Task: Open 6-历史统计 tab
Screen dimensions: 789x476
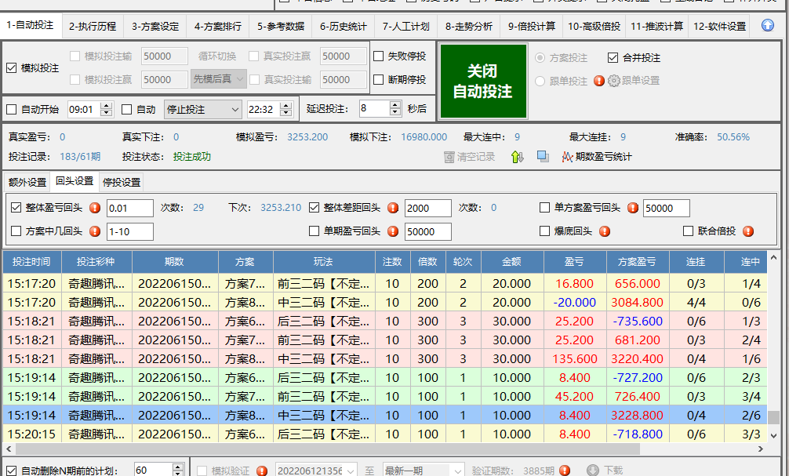Action: (x=344, y=26)
